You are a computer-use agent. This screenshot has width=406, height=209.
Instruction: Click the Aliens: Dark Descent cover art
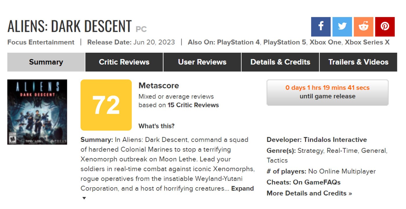(37, 112)
